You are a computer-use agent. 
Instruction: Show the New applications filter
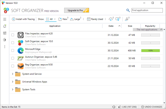click(x=63, y=19)
